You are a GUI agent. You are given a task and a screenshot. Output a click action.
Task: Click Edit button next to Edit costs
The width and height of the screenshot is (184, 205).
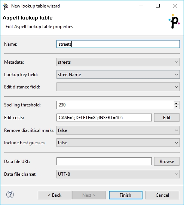pyautogui.click(x=167, y=118)
